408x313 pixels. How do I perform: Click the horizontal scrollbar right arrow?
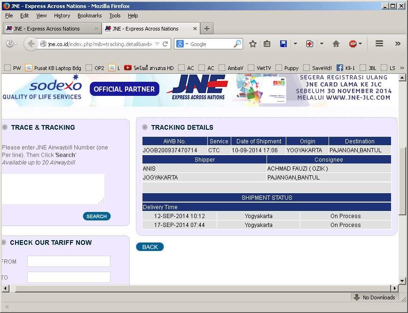tap(395, 288)
